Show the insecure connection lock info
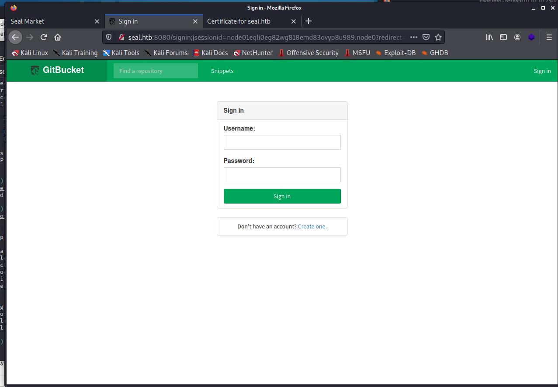The image size is (558, 387). pyautogui.click(x=121, y=37)
